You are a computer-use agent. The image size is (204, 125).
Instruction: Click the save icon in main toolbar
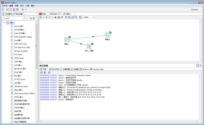[x=14, y=10]
